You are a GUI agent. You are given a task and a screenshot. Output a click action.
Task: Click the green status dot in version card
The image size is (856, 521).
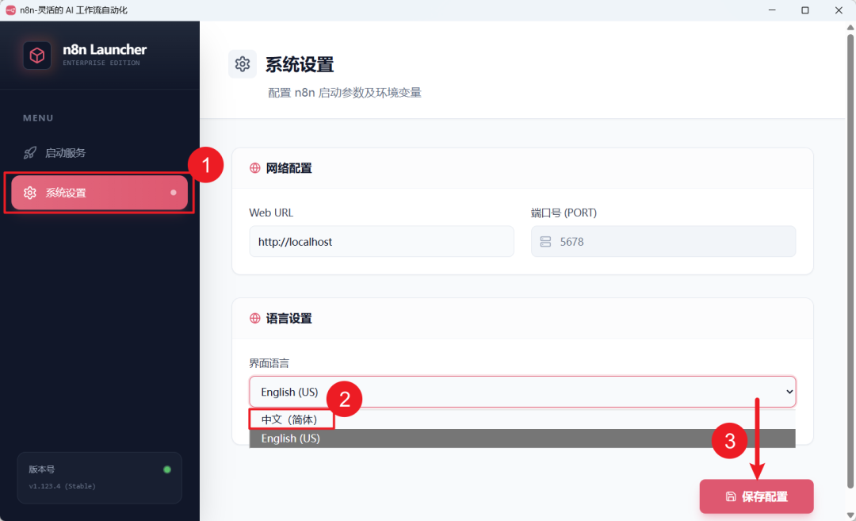pos(167,469)
